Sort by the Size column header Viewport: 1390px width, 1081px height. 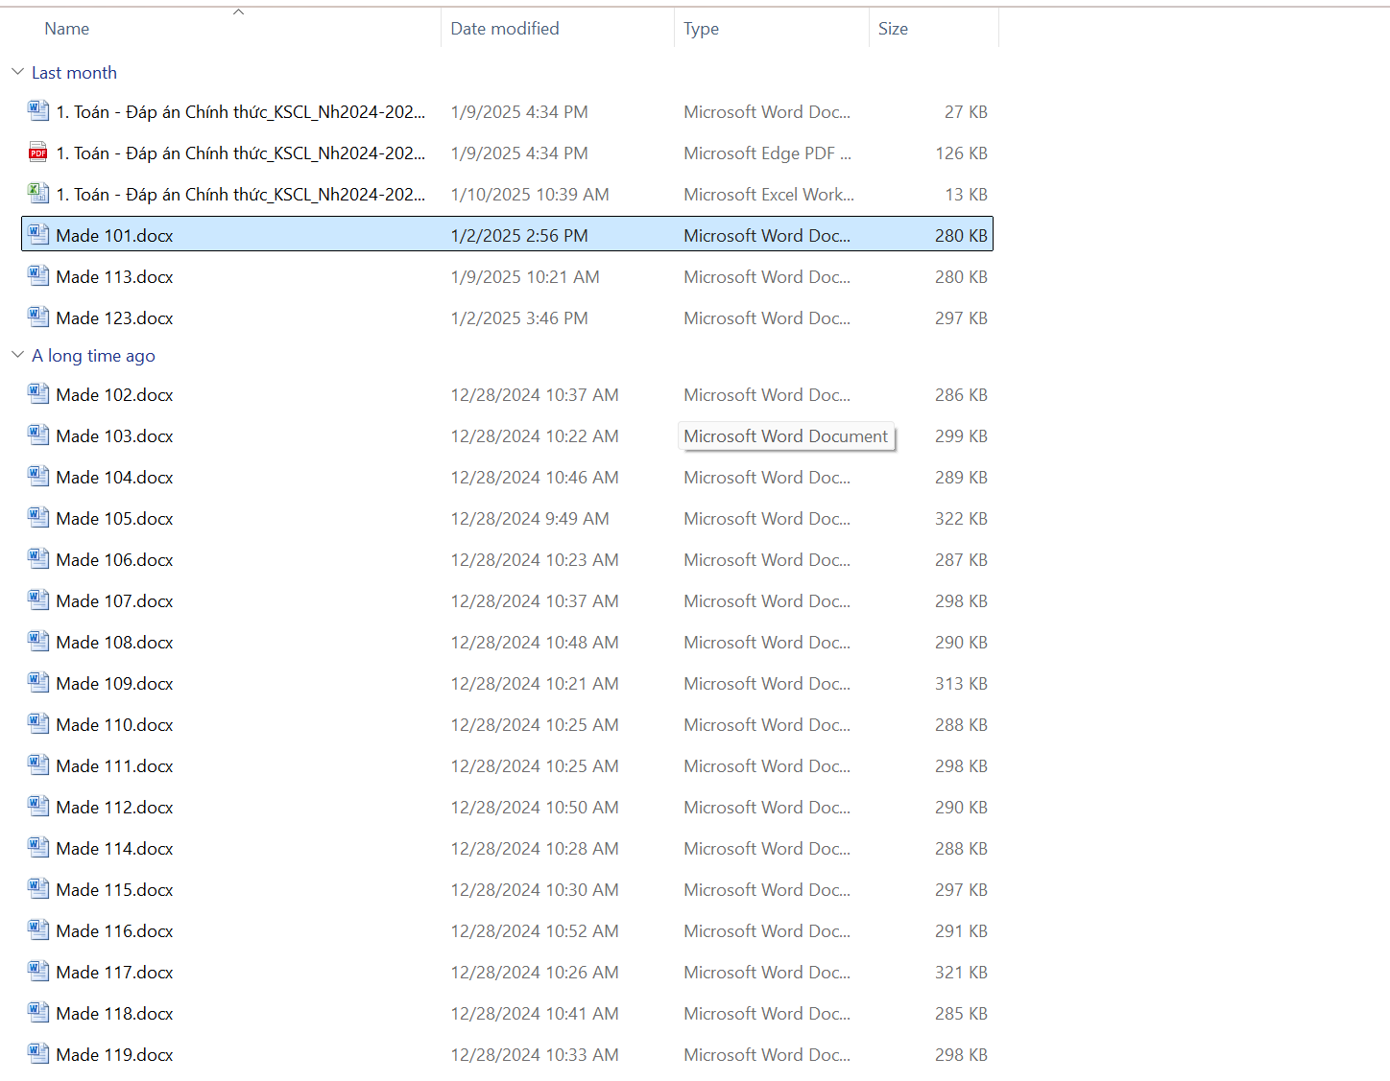click(893, 29)
